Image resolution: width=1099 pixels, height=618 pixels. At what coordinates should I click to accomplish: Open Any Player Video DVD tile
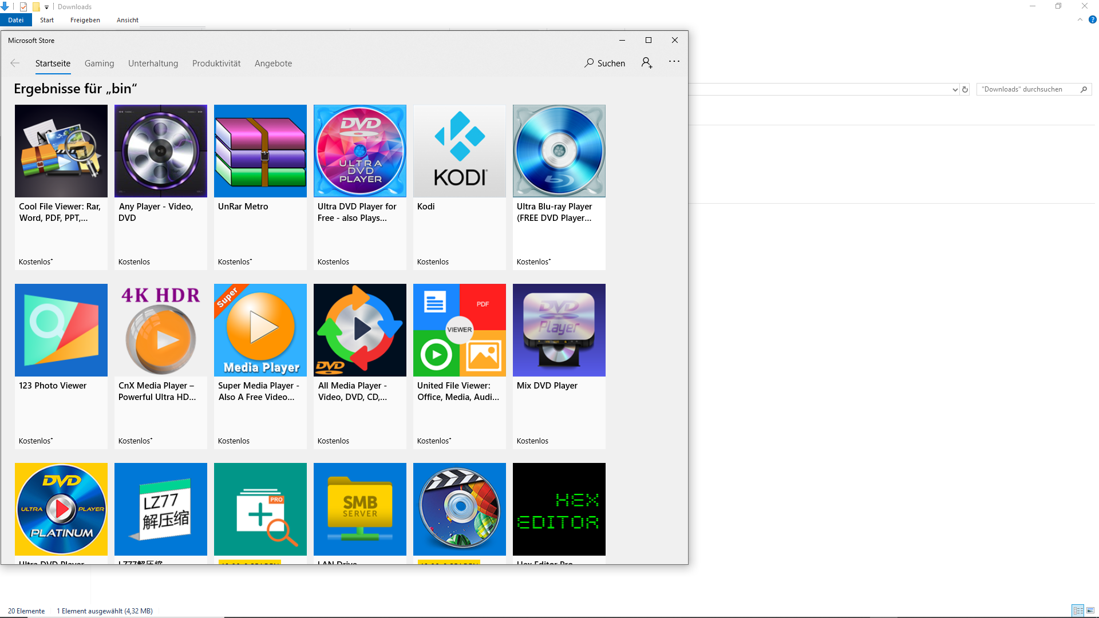pyautogui.click(x=160, y=151)
